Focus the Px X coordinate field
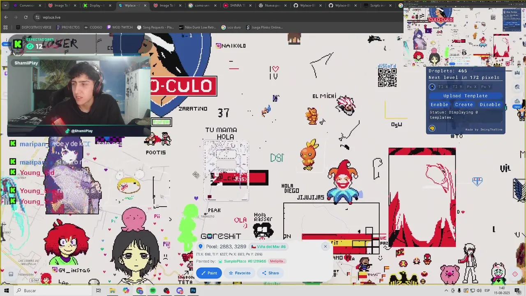 click(x=471, y=87)
